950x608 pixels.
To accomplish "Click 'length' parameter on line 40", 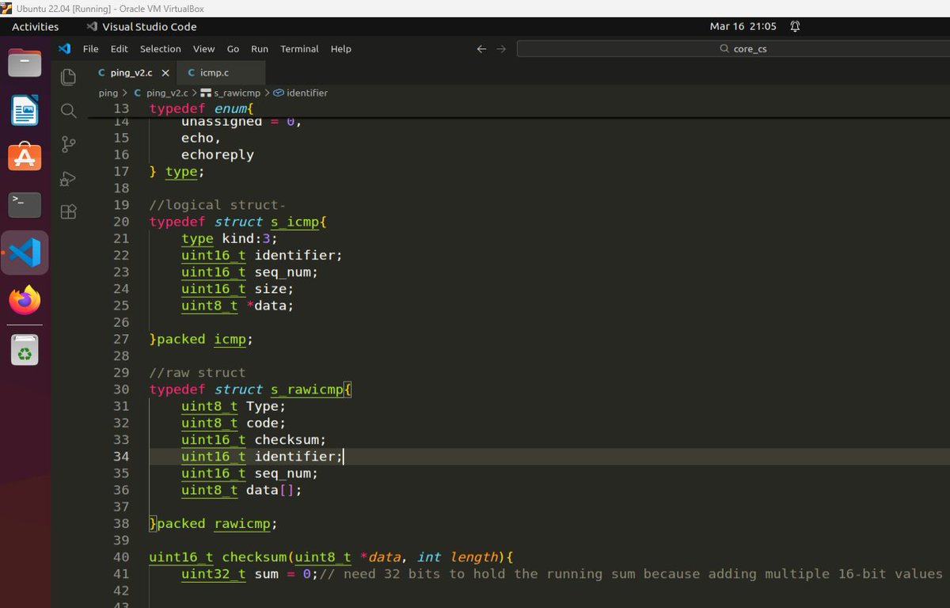I will 474,557.
